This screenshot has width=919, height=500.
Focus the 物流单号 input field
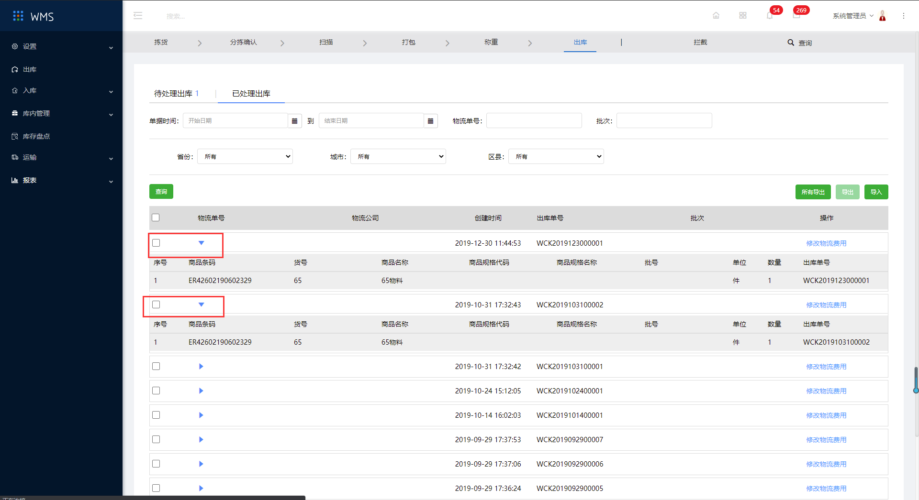tap(534, 120)
